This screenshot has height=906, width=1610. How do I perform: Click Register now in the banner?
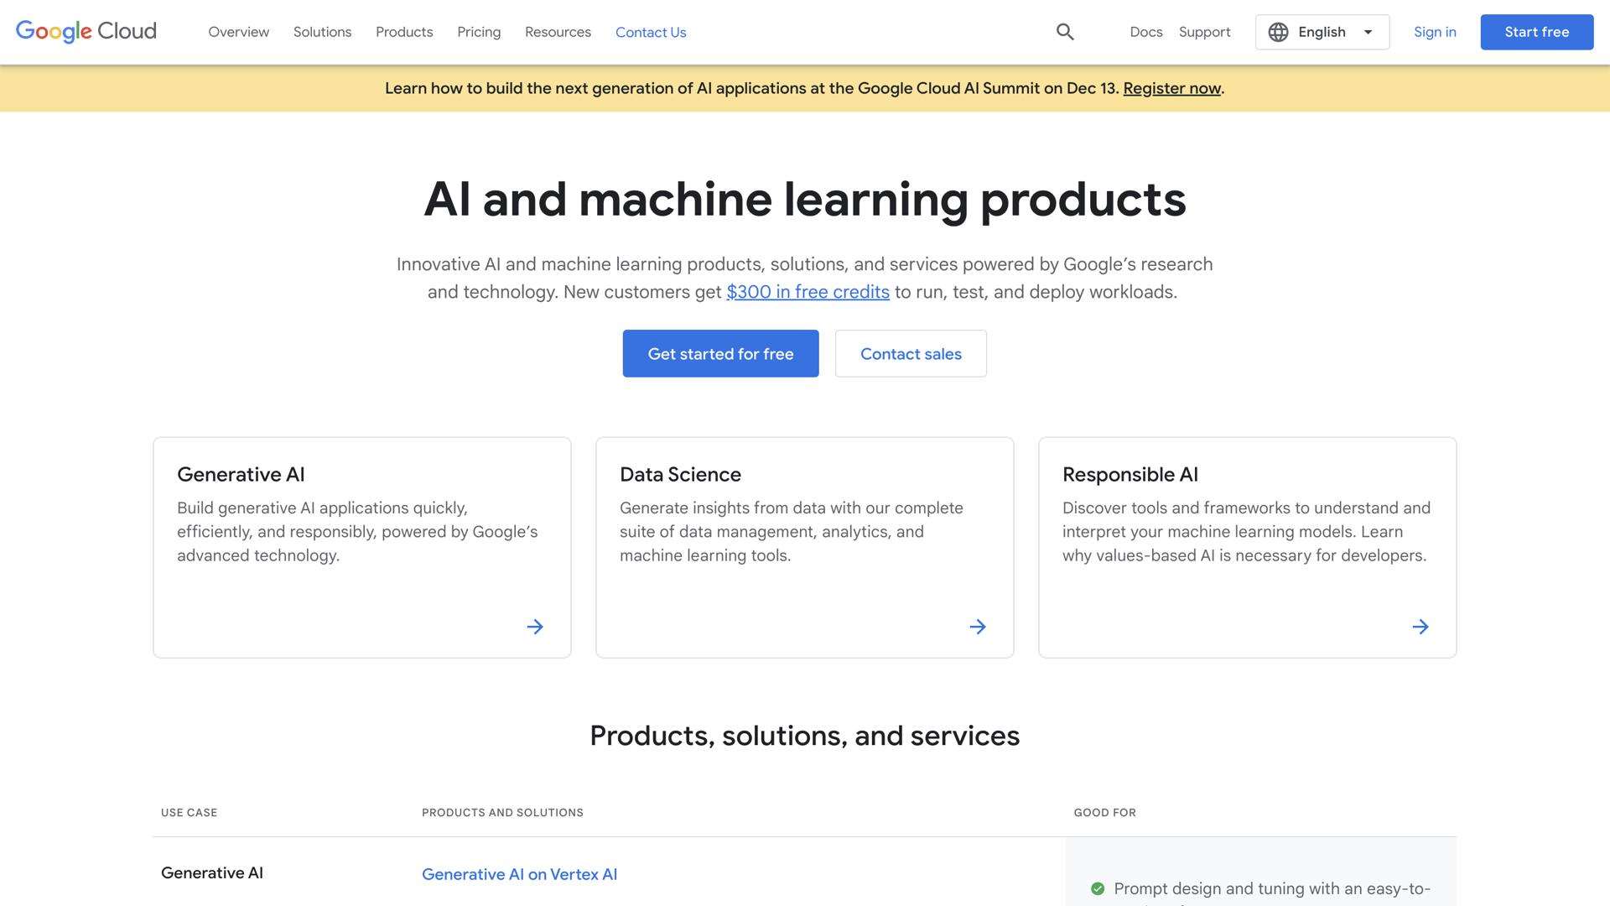(x=1171, y=88)
